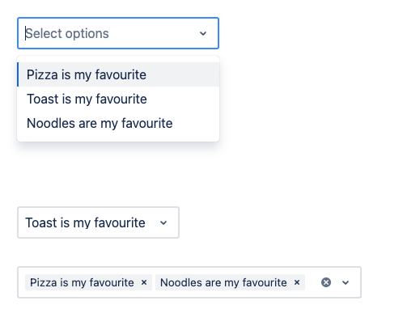The width and height of the screenshot is (420, 326).
Task: Click the Select options placeholder text
Action: (67, 33)
